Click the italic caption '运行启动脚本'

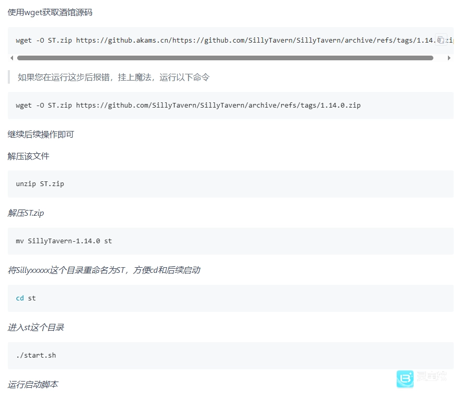click(x=33, y=385)
